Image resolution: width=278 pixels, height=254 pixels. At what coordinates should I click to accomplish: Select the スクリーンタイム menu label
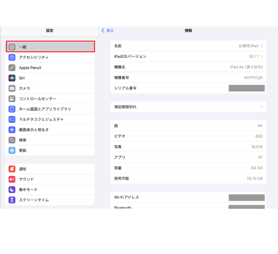34,200
